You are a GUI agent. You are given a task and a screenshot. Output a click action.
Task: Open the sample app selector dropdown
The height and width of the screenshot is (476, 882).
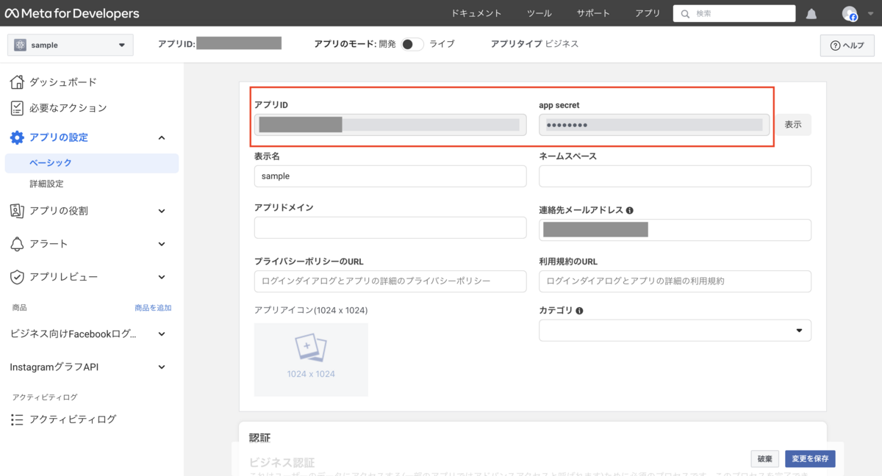(71, 45)
